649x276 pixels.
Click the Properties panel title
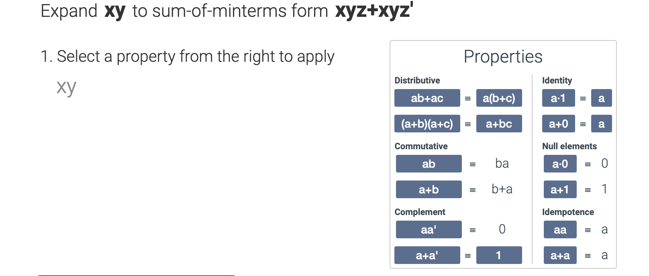pyautogui.click(x=503, y=57)
